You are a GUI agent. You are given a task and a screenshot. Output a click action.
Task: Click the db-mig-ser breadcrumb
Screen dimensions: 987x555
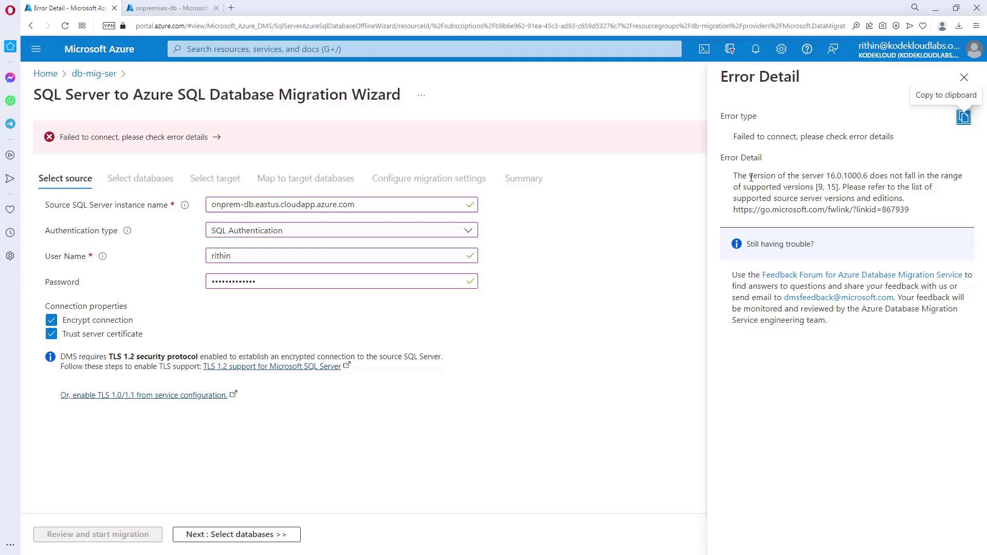click(94, 73)
